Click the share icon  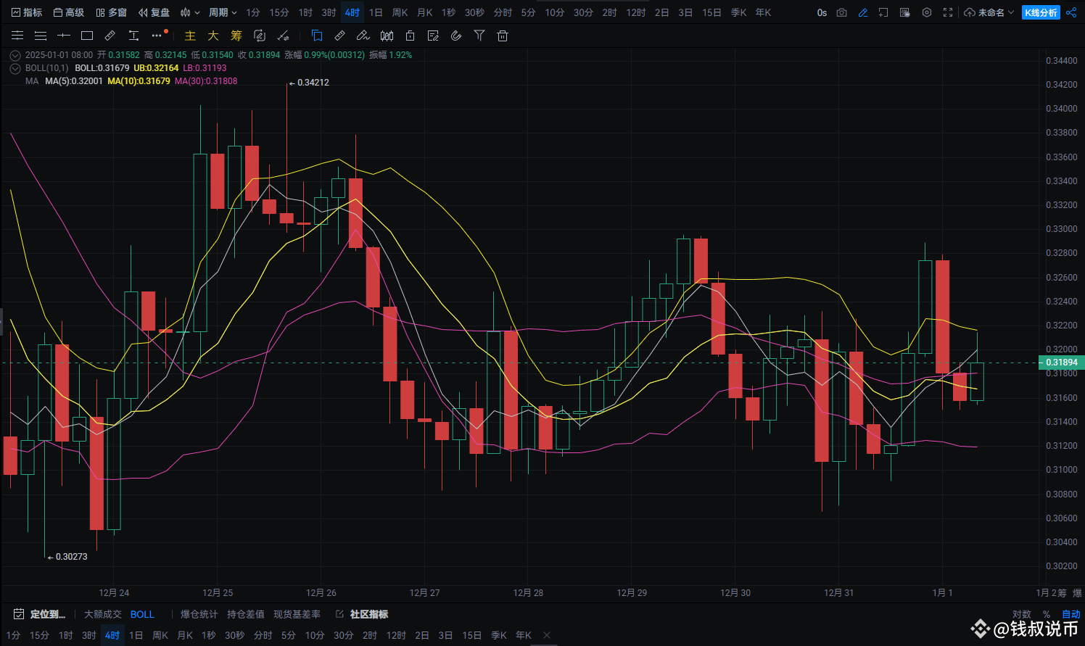point(1071,12)
